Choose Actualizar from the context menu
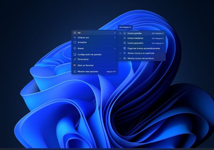Viewport: 214px width, 150px height. pyautogui.click(x=95, y=42)
